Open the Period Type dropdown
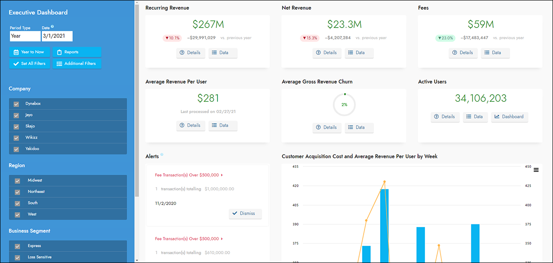 (25, 36)
